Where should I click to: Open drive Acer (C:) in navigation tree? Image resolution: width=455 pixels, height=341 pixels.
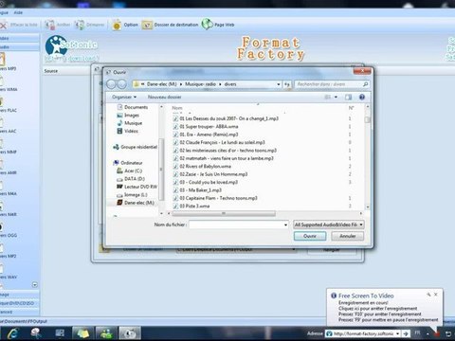(x=133, y=170)
